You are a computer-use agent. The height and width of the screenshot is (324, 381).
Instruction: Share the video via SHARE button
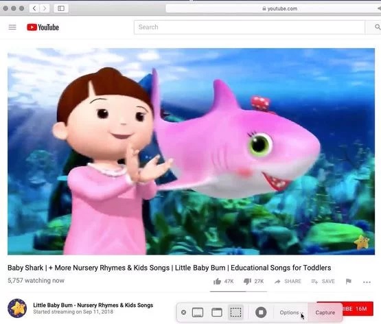288,281
